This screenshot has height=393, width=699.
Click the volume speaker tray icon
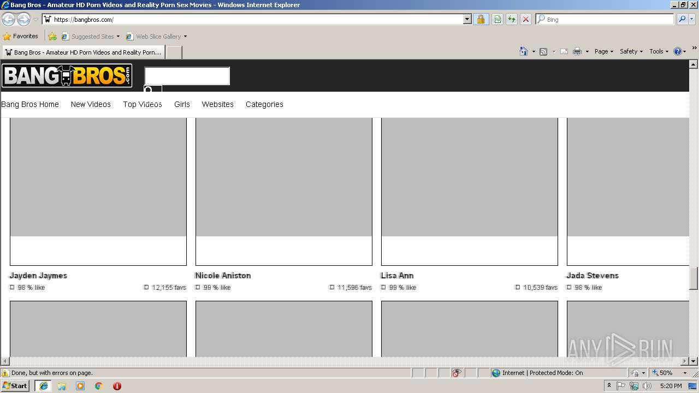click(647, 386)
